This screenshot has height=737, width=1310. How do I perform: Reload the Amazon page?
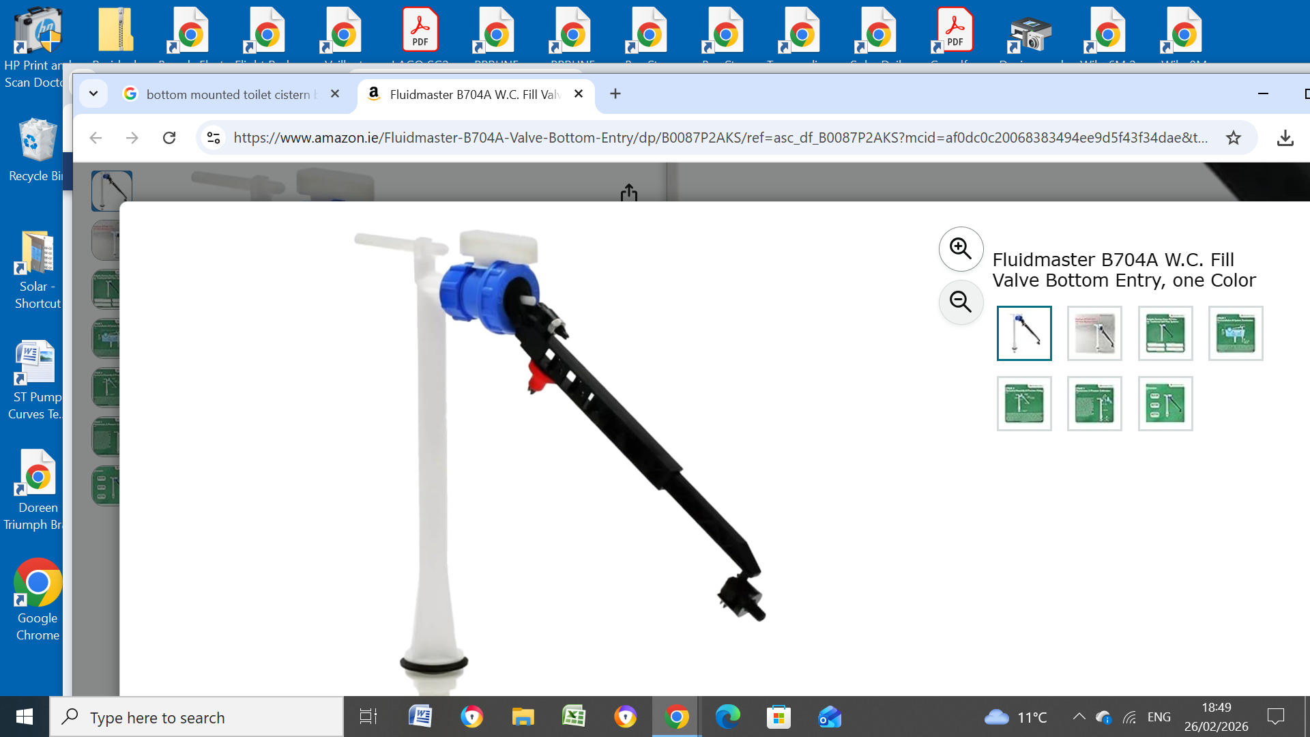(x=169, y=138)
